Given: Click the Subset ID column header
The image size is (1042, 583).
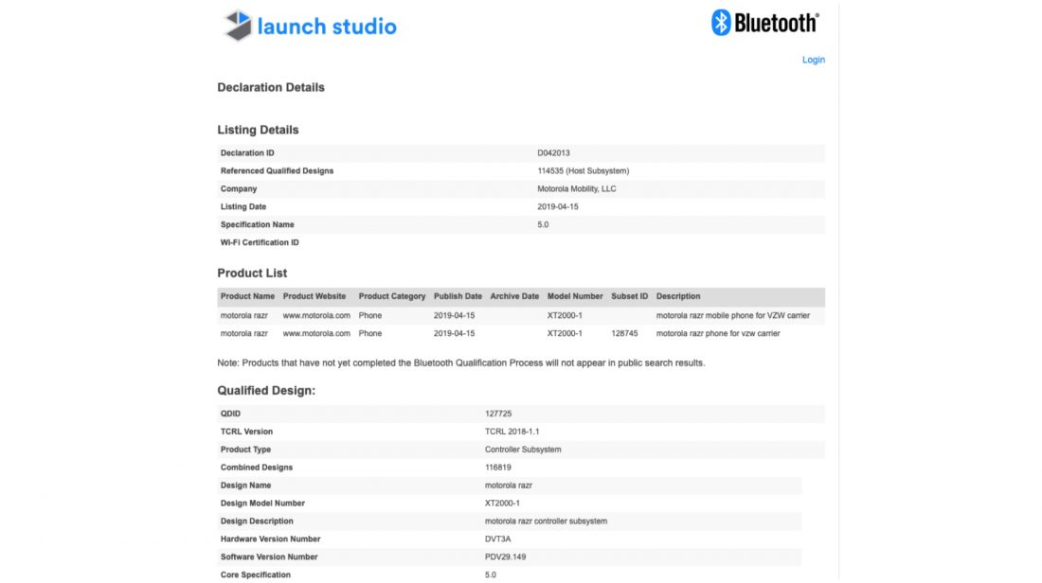Looking at the screenshot, I should tap(630, 296).
